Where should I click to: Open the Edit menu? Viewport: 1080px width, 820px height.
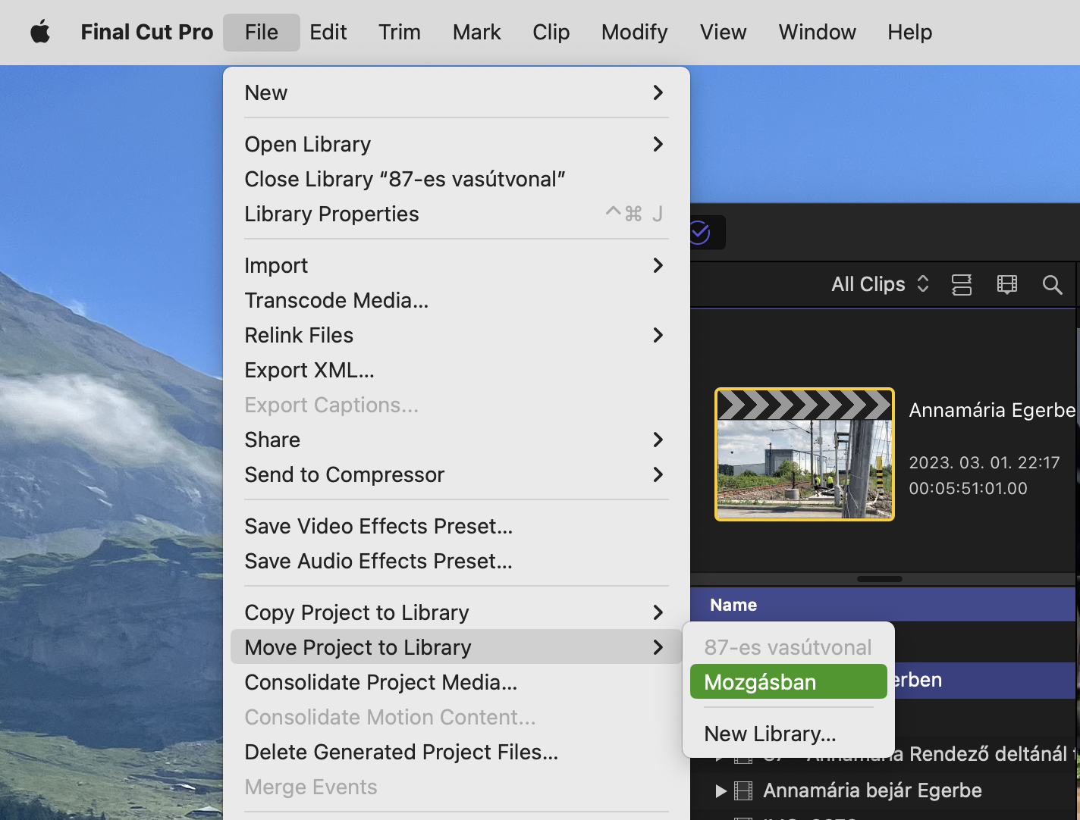328,32
